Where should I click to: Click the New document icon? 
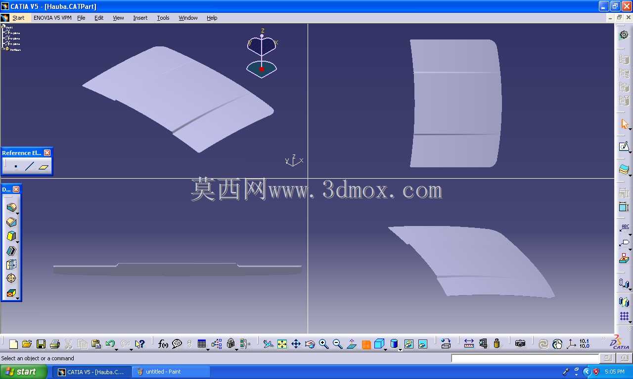(13, 344)
